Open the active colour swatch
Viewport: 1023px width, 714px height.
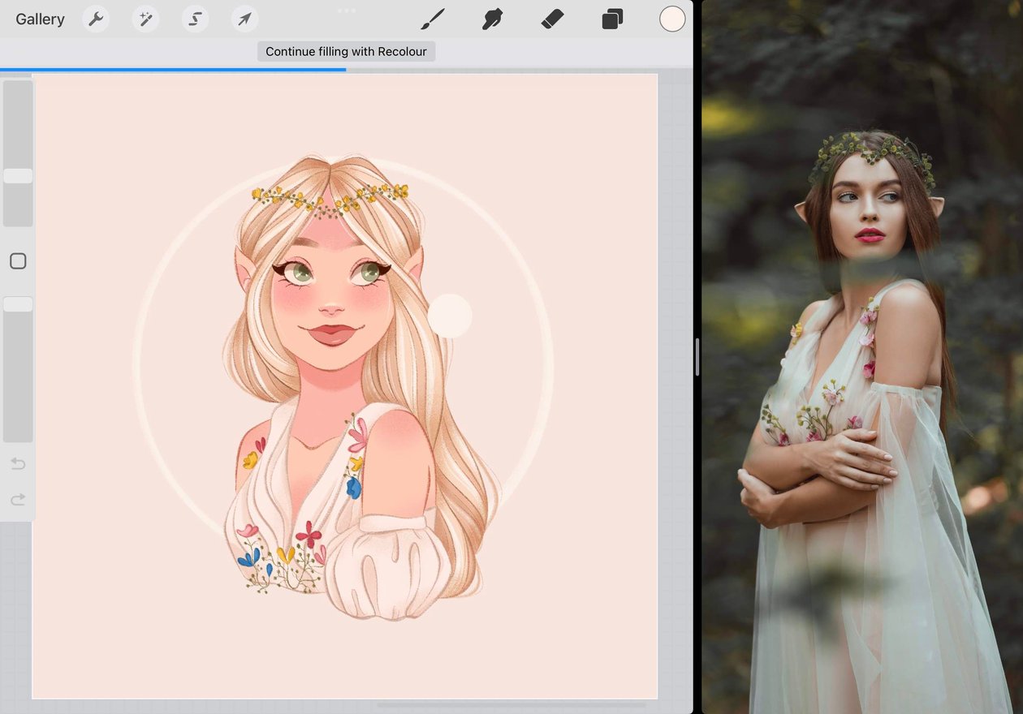click(x=672, y=19)
